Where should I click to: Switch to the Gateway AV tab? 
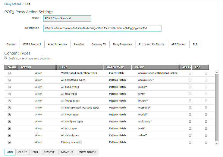pyautogui.click(x=99, y=44)
